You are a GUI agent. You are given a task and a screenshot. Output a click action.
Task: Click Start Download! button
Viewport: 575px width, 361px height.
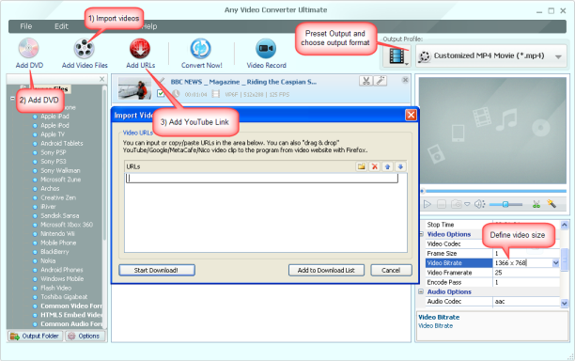(x=157, y=271)
